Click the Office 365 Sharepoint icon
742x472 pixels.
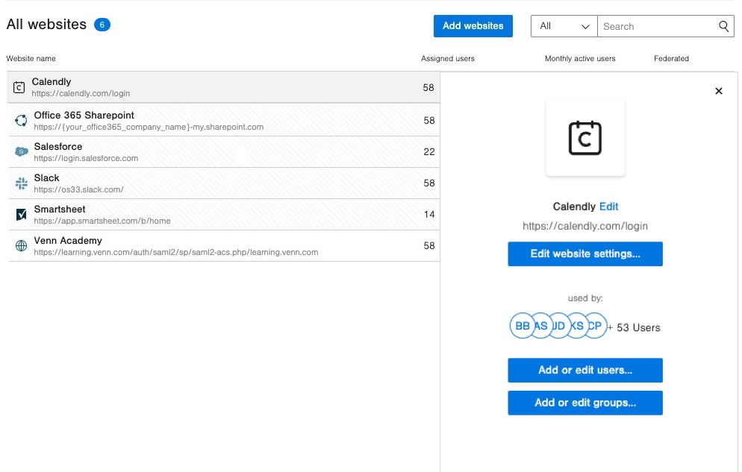(x=21, y=121)
